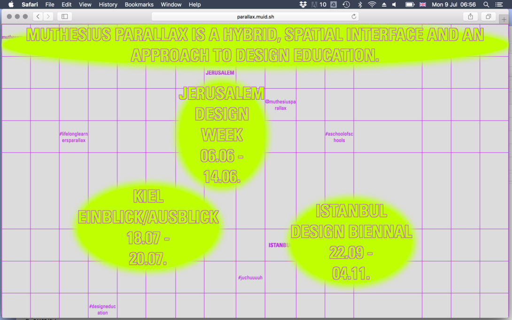Open the Apple menu

(11, 5)
